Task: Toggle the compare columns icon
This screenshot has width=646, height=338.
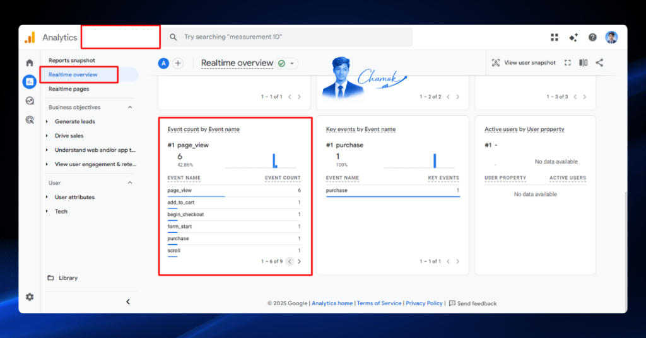Action: point(584,62)
